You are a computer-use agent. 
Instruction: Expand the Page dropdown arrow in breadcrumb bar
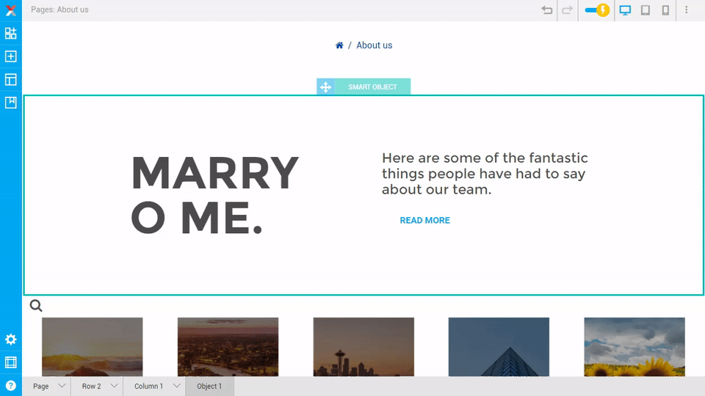tap(62, 386)
